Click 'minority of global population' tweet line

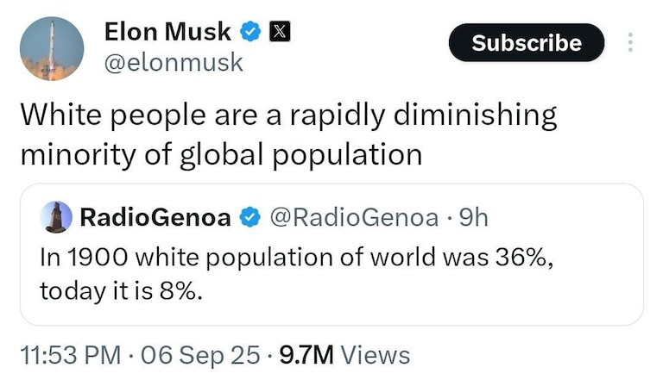pyautogui.click(x=221, y=153)
